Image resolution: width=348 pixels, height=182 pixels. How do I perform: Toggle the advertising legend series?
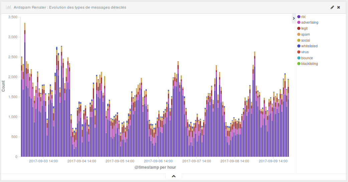(x=309, y=23)
